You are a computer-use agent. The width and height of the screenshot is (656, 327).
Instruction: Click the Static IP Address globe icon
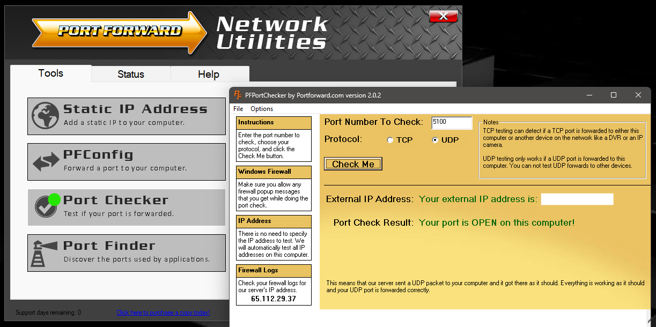point(45,116)
